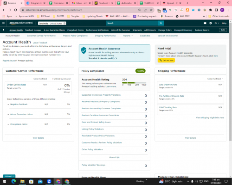Show hidden bookmarks with the overflow chevron
This screenshot has height=185, width=232.
[204, 16]
